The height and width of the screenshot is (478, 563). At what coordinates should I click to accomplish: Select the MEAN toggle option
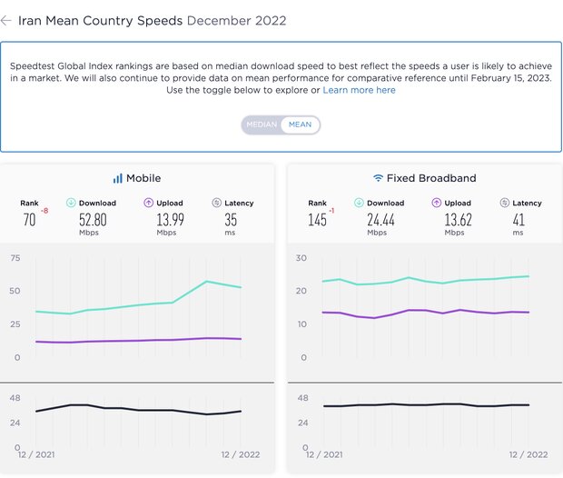click(x=300, y=124)
